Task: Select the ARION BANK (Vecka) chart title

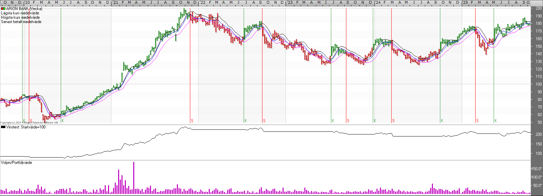Action: pos(24,9)
